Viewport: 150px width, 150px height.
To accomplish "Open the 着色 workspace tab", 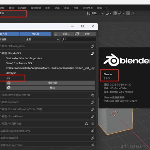I will pyautogui.click(x=48, y=8).
